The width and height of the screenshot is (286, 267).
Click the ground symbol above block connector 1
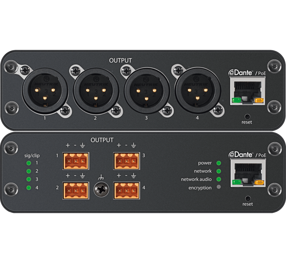[83, 145]
